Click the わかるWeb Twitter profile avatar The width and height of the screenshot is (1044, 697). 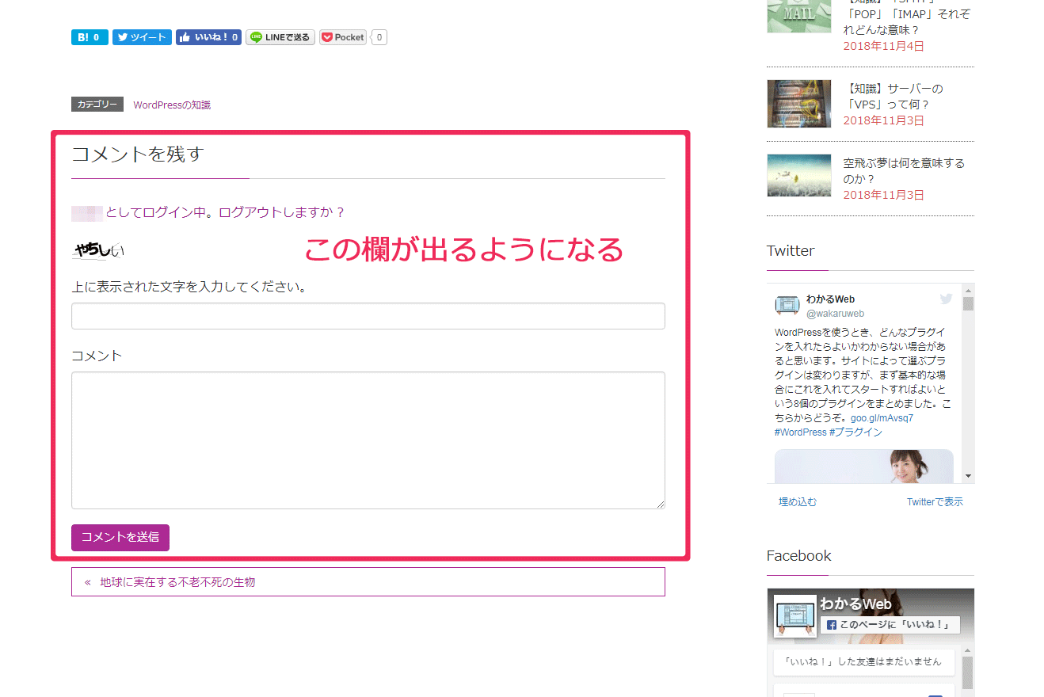787,306
